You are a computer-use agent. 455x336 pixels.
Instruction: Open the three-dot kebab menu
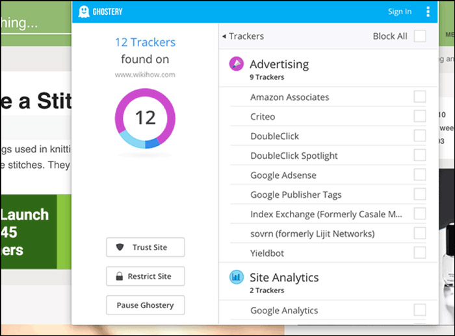pos(428,12)
